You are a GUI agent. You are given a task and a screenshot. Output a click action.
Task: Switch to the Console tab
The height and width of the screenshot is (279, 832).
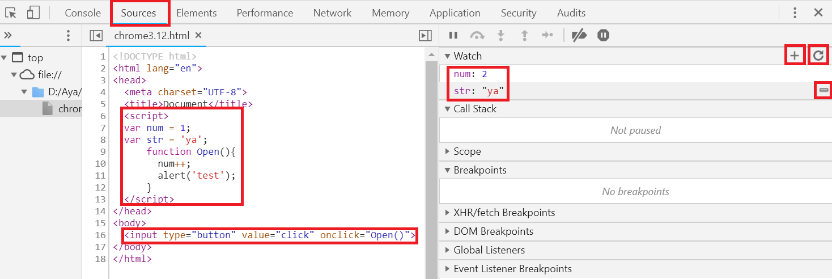(x=83, y=12)
